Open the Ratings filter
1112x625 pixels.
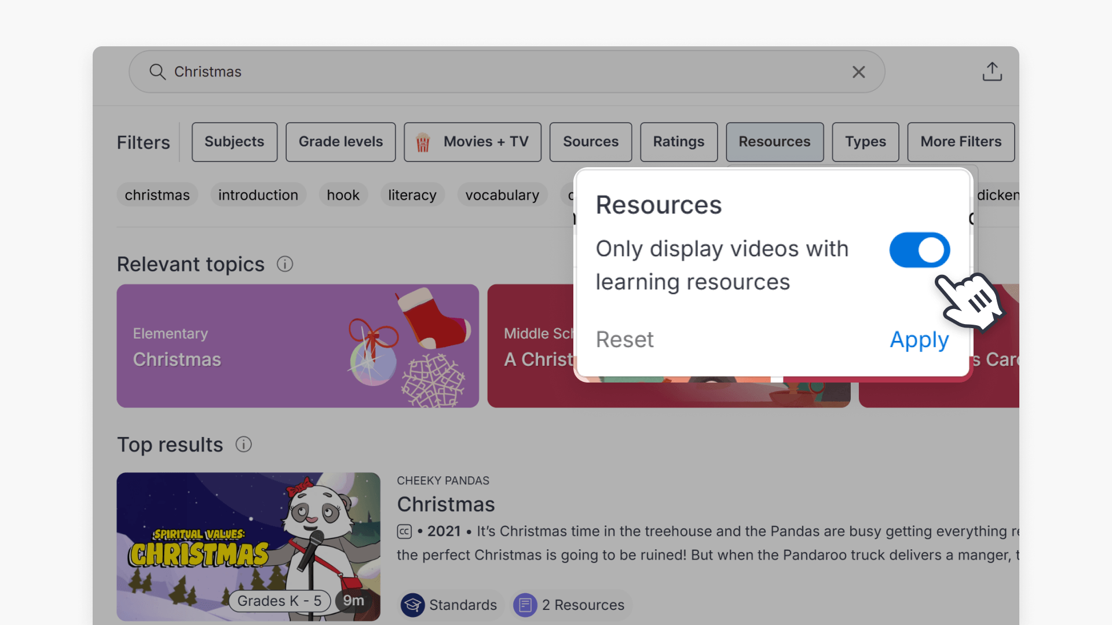coord(678,142)
